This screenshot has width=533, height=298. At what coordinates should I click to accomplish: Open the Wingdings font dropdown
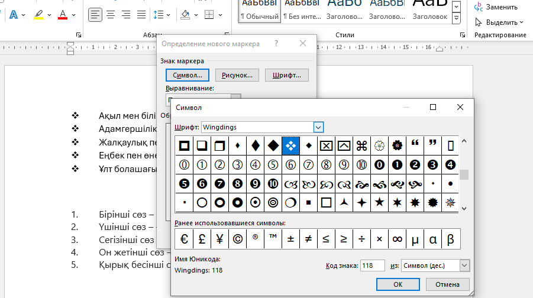[318, 128]
